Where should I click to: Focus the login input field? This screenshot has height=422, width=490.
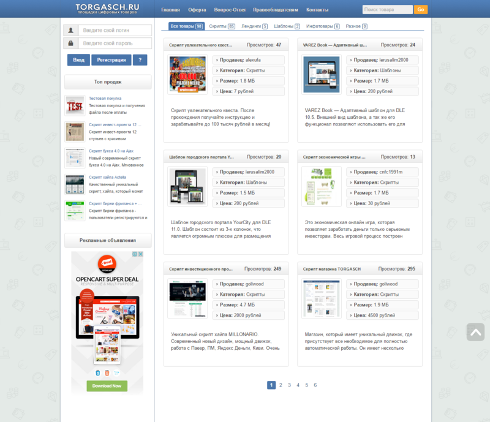(x=115, y=31)
